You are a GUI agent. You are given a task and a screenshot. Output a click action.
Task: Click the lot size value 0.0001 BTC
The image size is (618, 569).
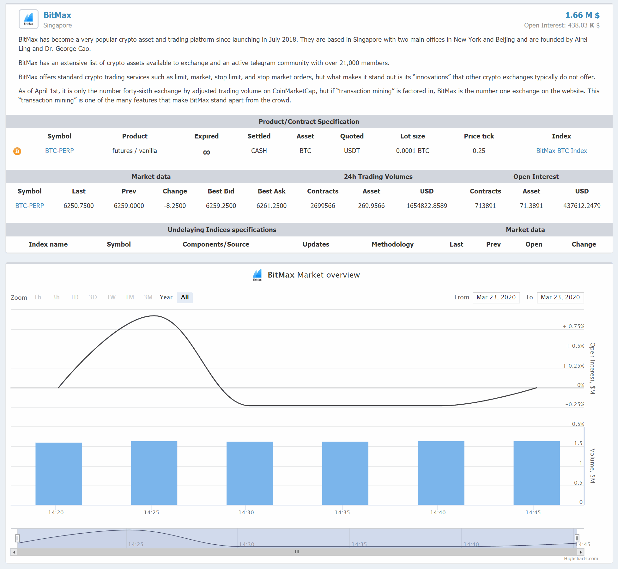(x=413, y=151)
